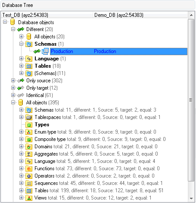
Task: Click the Production schema icon
Action: coord(45,51)
